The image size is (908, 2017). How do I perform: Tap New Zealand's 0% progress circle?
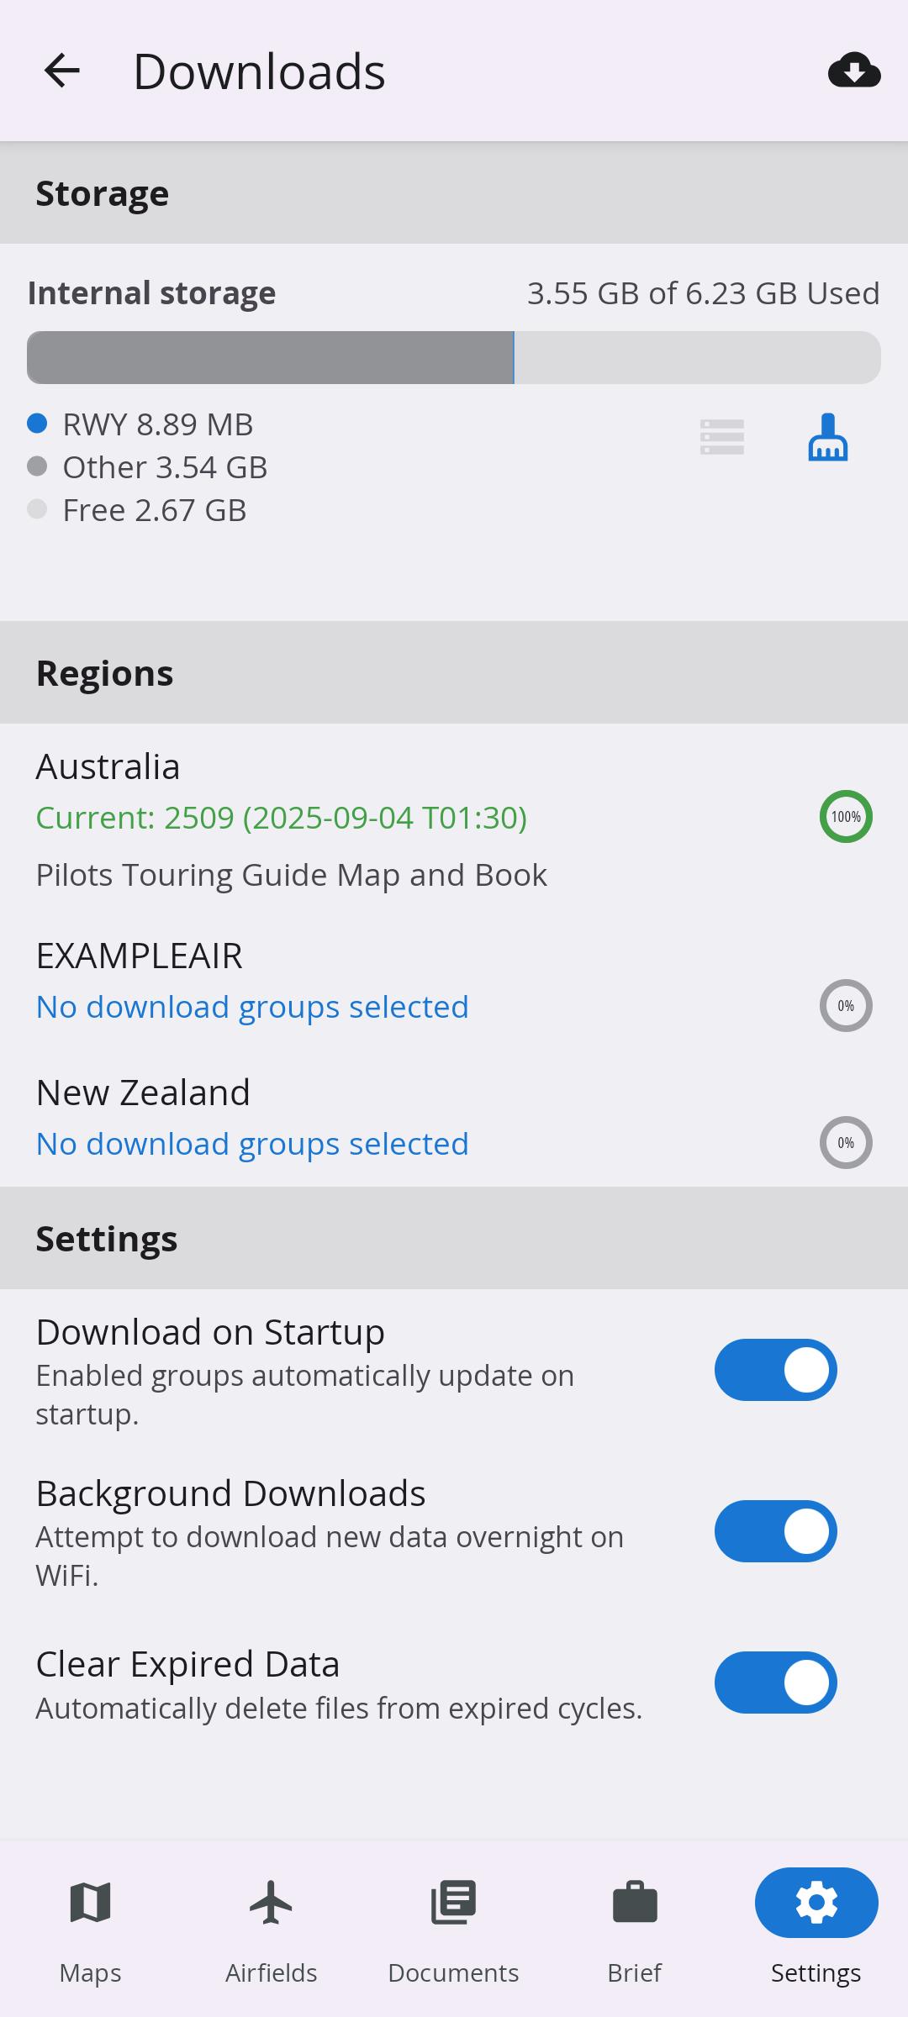(846, 1143)
